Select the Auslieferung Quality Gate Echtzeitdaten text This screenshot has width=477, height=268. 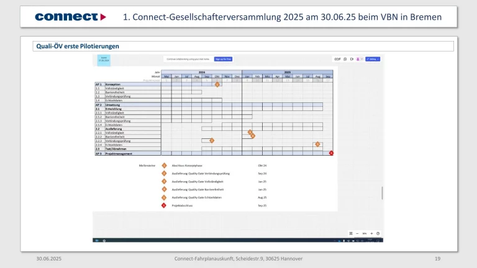click(196, 197)
